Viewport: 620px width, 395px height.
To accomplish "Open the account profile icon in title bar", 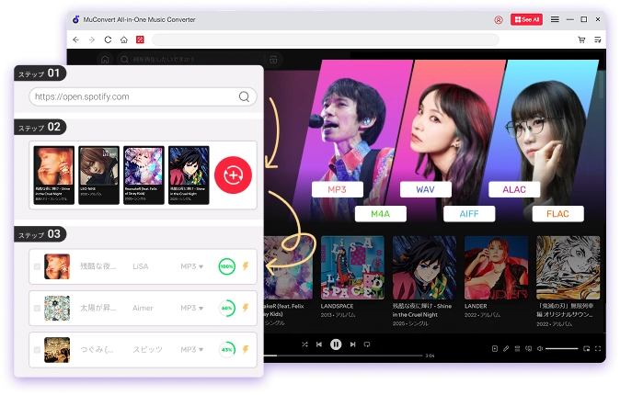I will [499, 19].
